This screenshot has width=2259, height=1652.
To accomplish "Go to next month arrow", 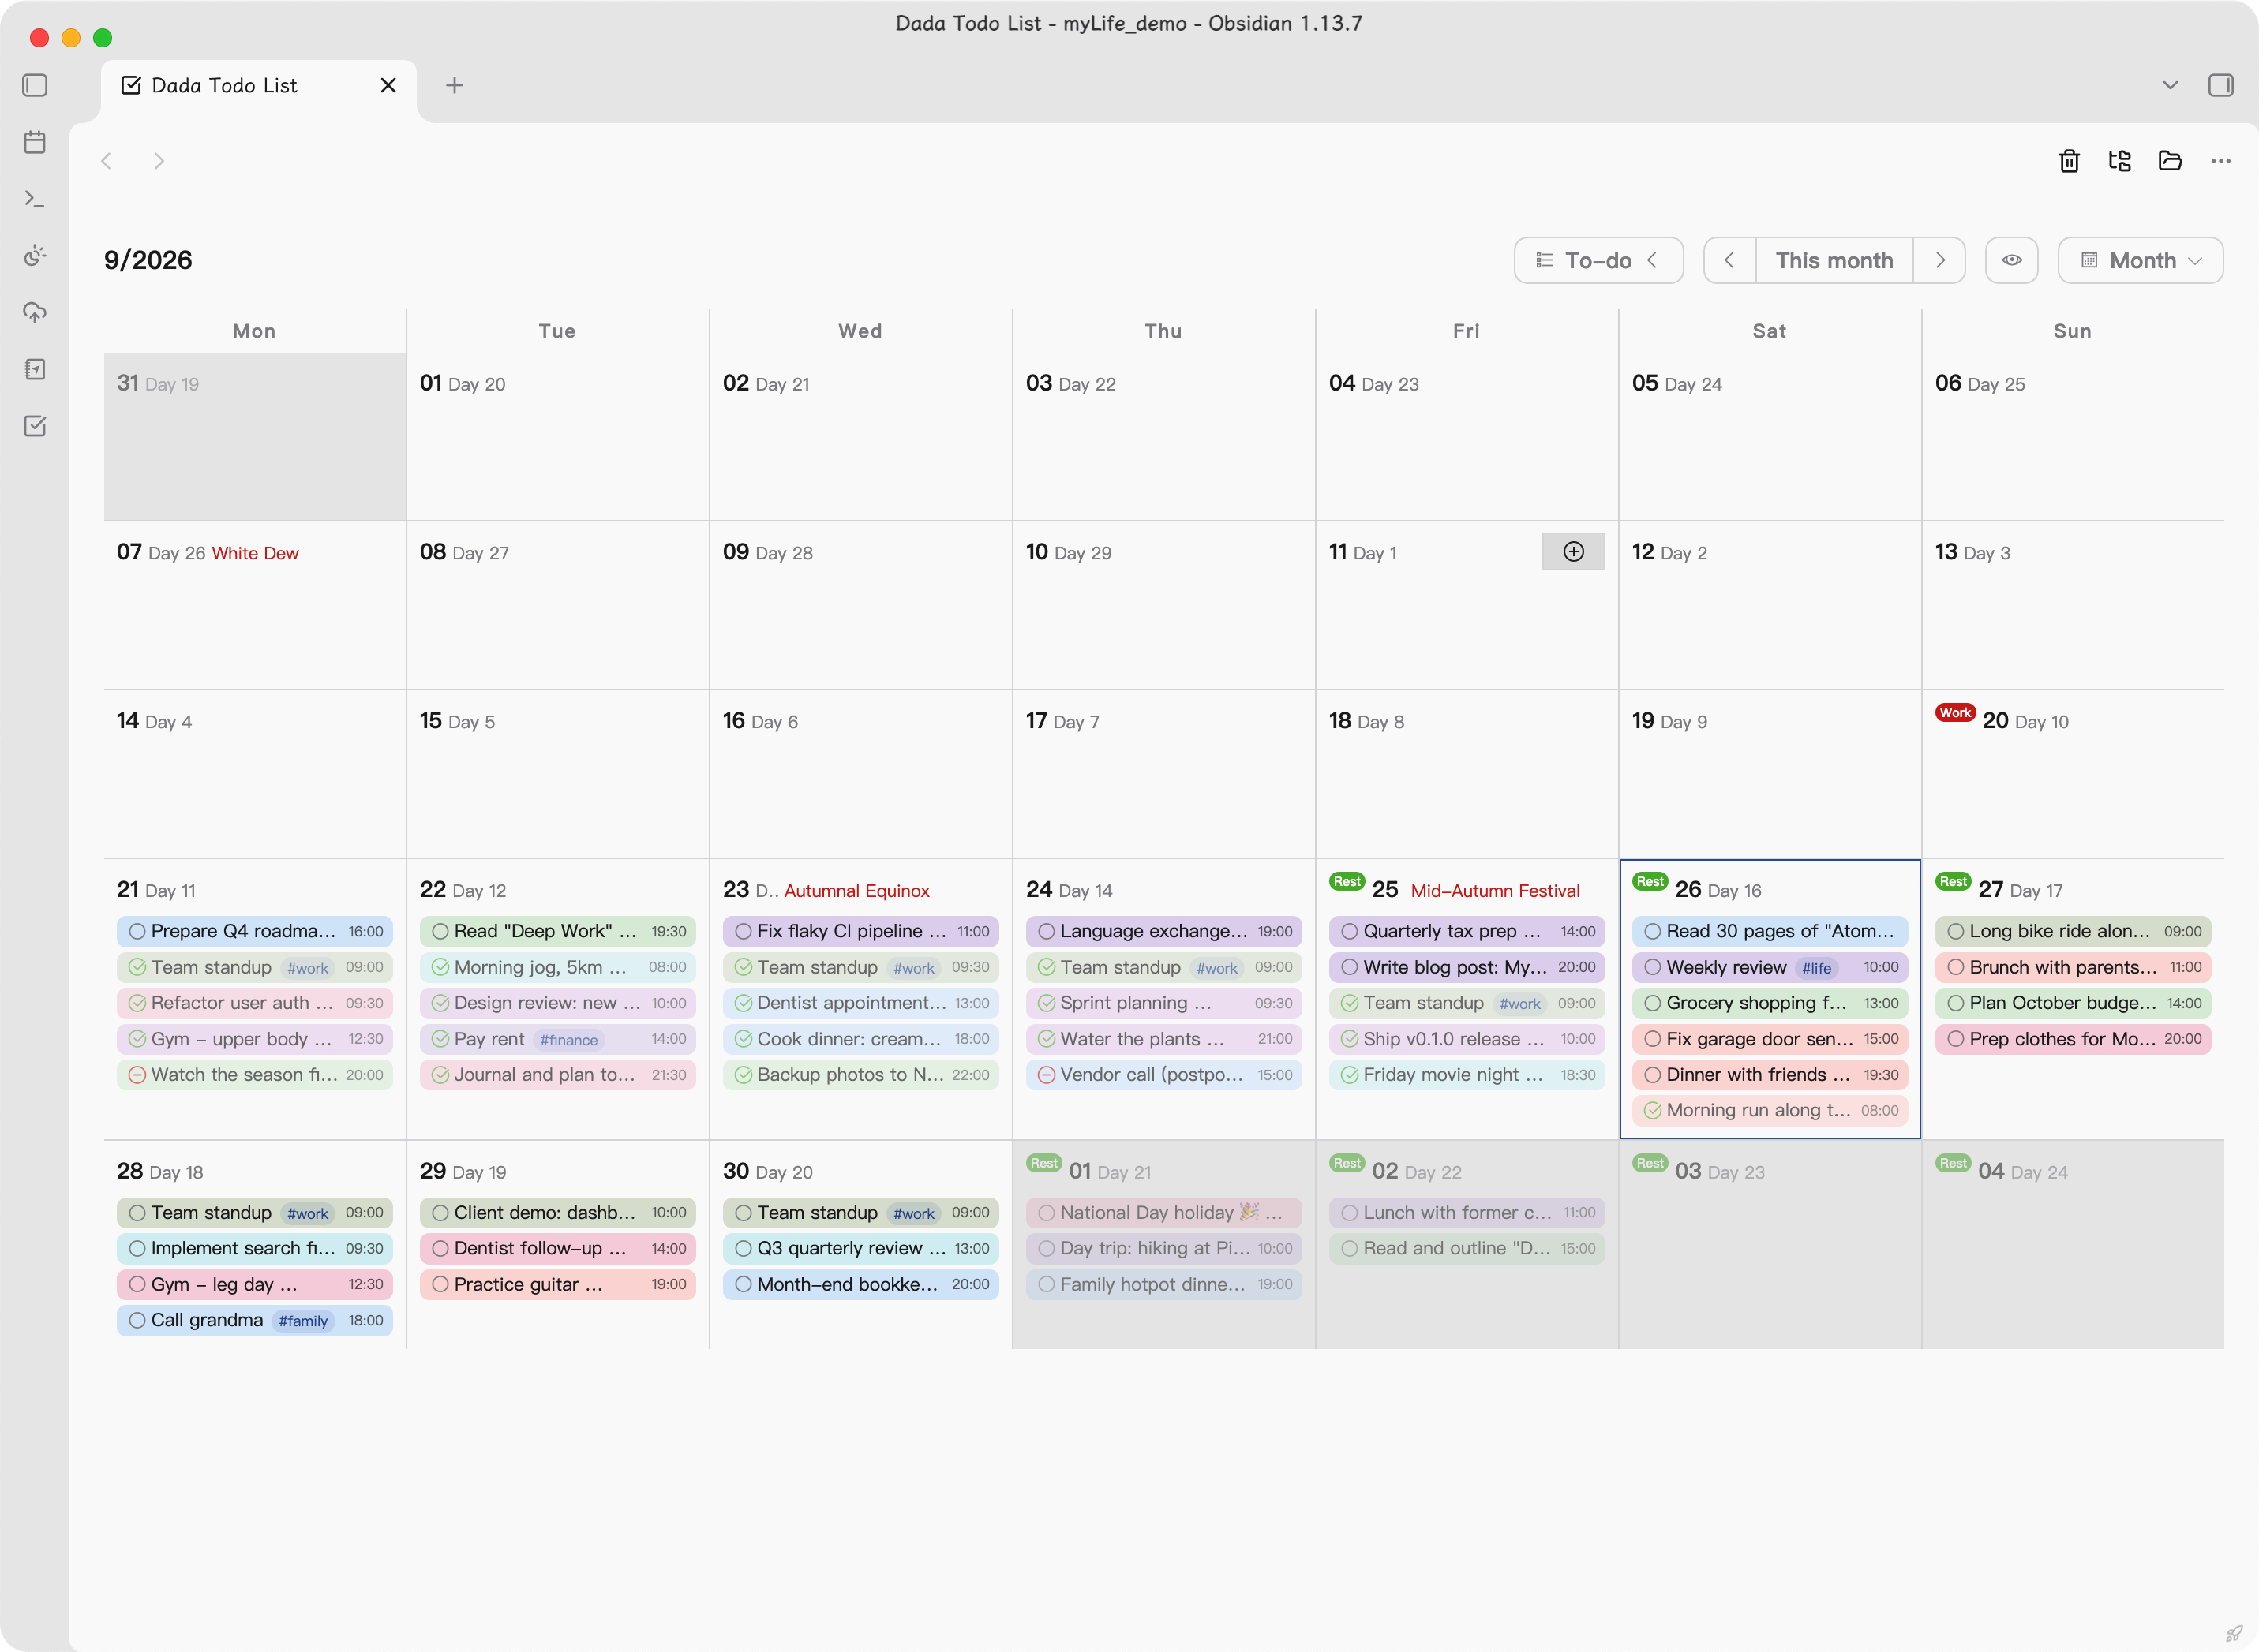I will pyautogui.click(x=1940, y=260).
